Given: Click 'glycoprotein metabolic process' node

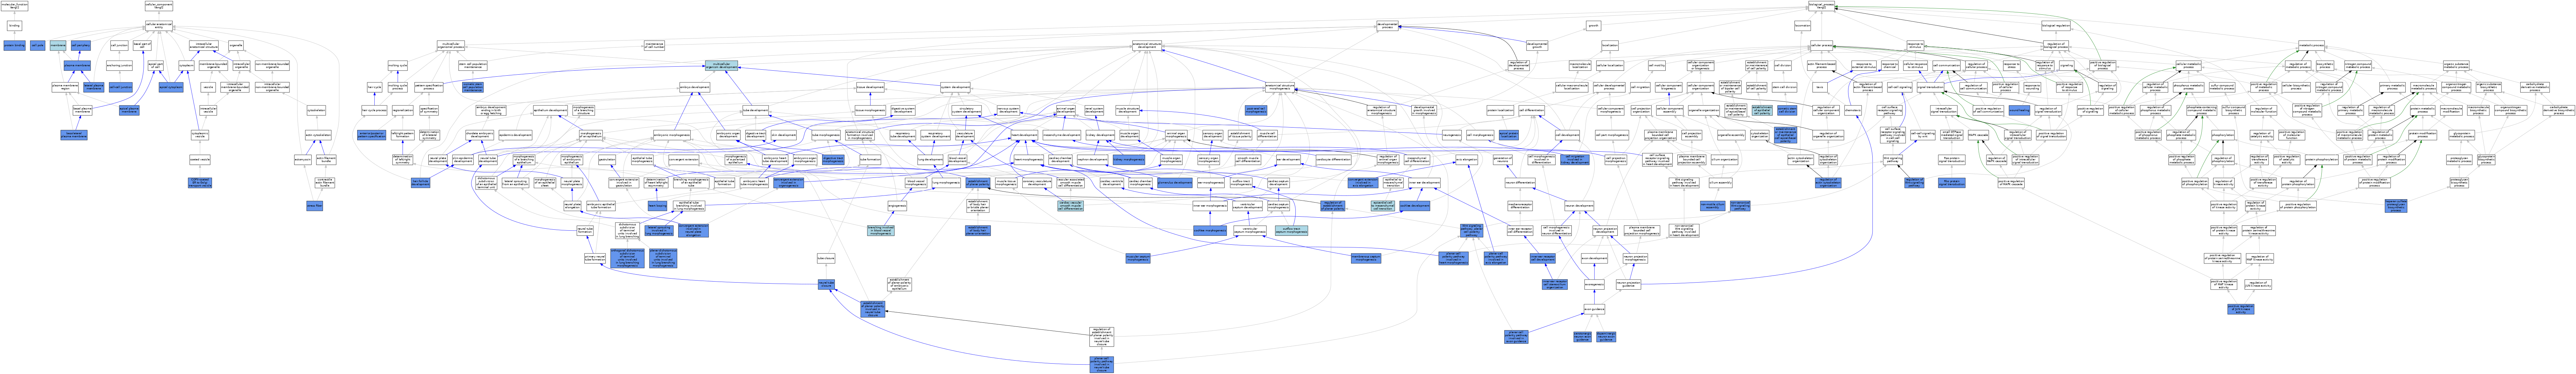Looking at the screenshot, I should click(2462, 135).
